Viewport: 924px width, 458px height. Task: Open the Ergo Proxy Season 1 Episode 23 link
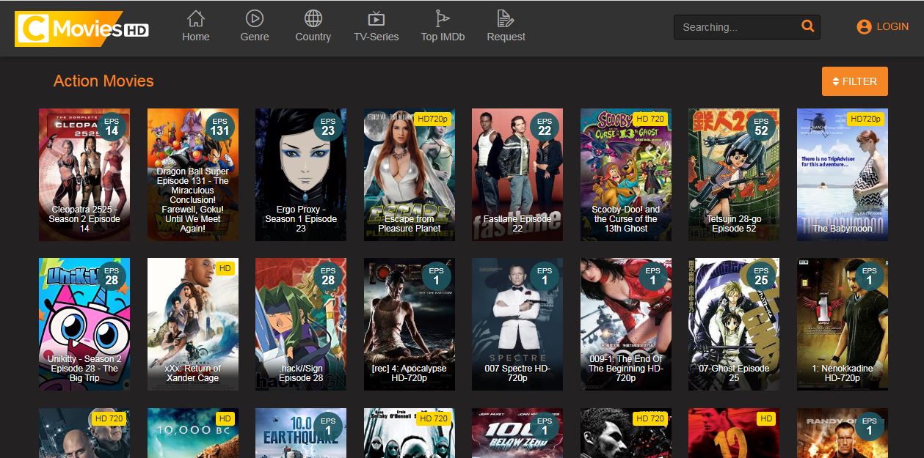[x=301, y=174]
